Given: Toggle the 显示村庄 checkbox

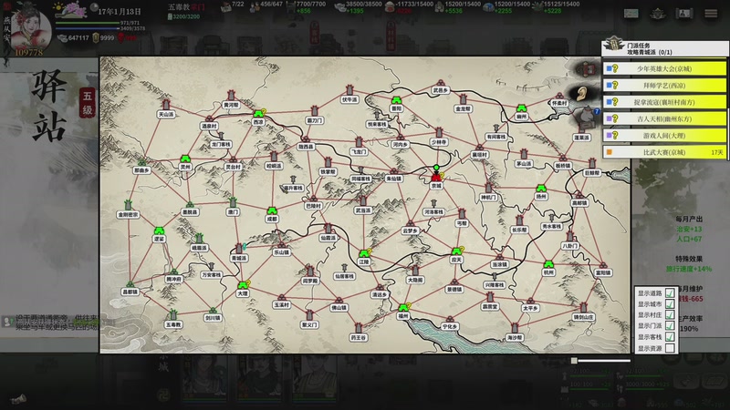Looking at the screenshot, I should pos(670,315).
